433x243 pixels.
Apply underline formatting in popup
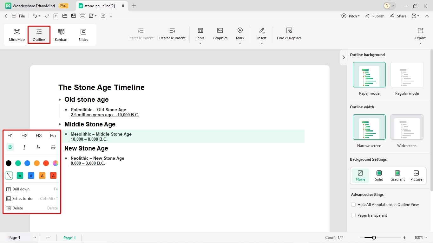tap(39, 147)
